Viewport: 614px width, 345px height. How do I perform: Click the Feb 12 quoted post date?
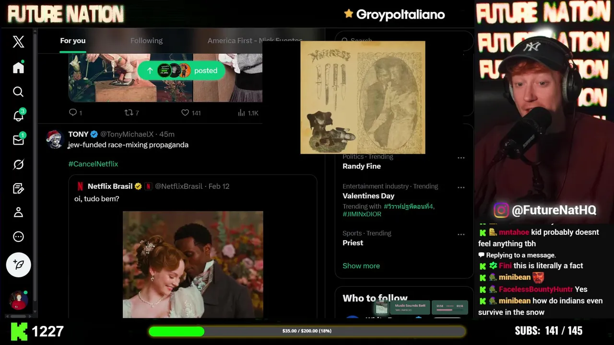click(x=219, y=186)
